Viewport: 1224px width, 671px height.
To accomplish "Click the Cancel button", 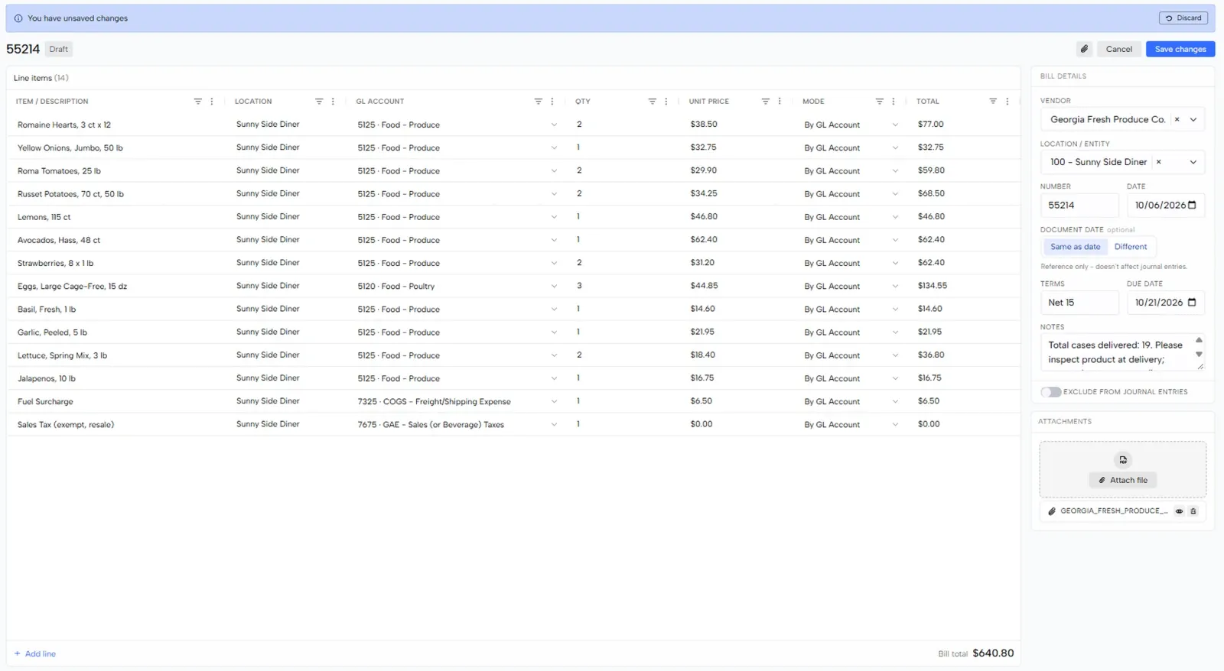I will tap(1118, 49).
